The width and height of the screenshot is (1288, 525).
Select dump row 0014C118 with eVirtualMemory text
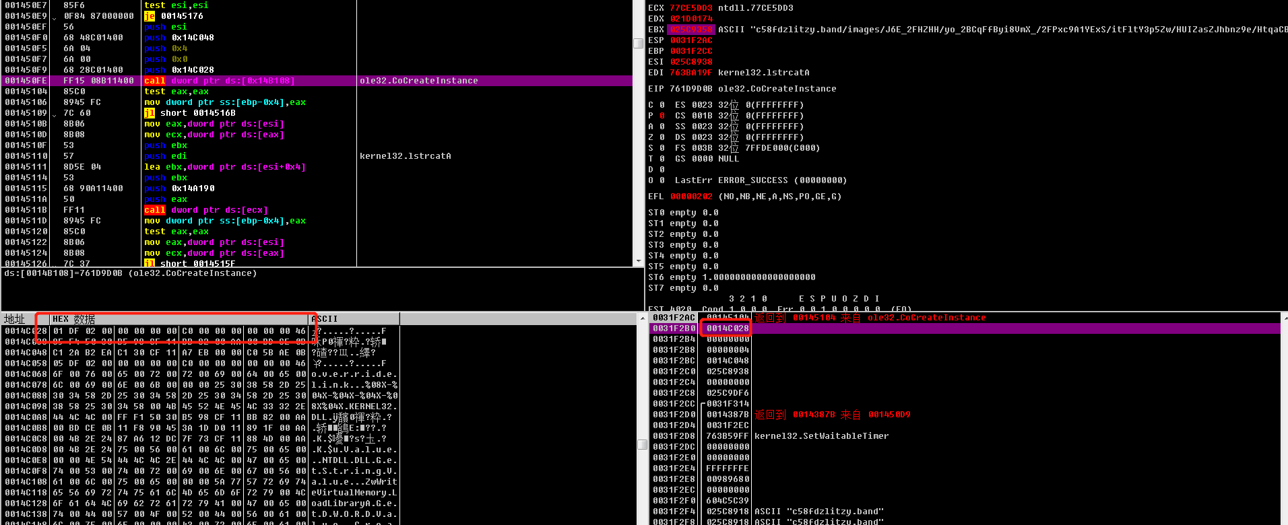[x=201, y=493]
